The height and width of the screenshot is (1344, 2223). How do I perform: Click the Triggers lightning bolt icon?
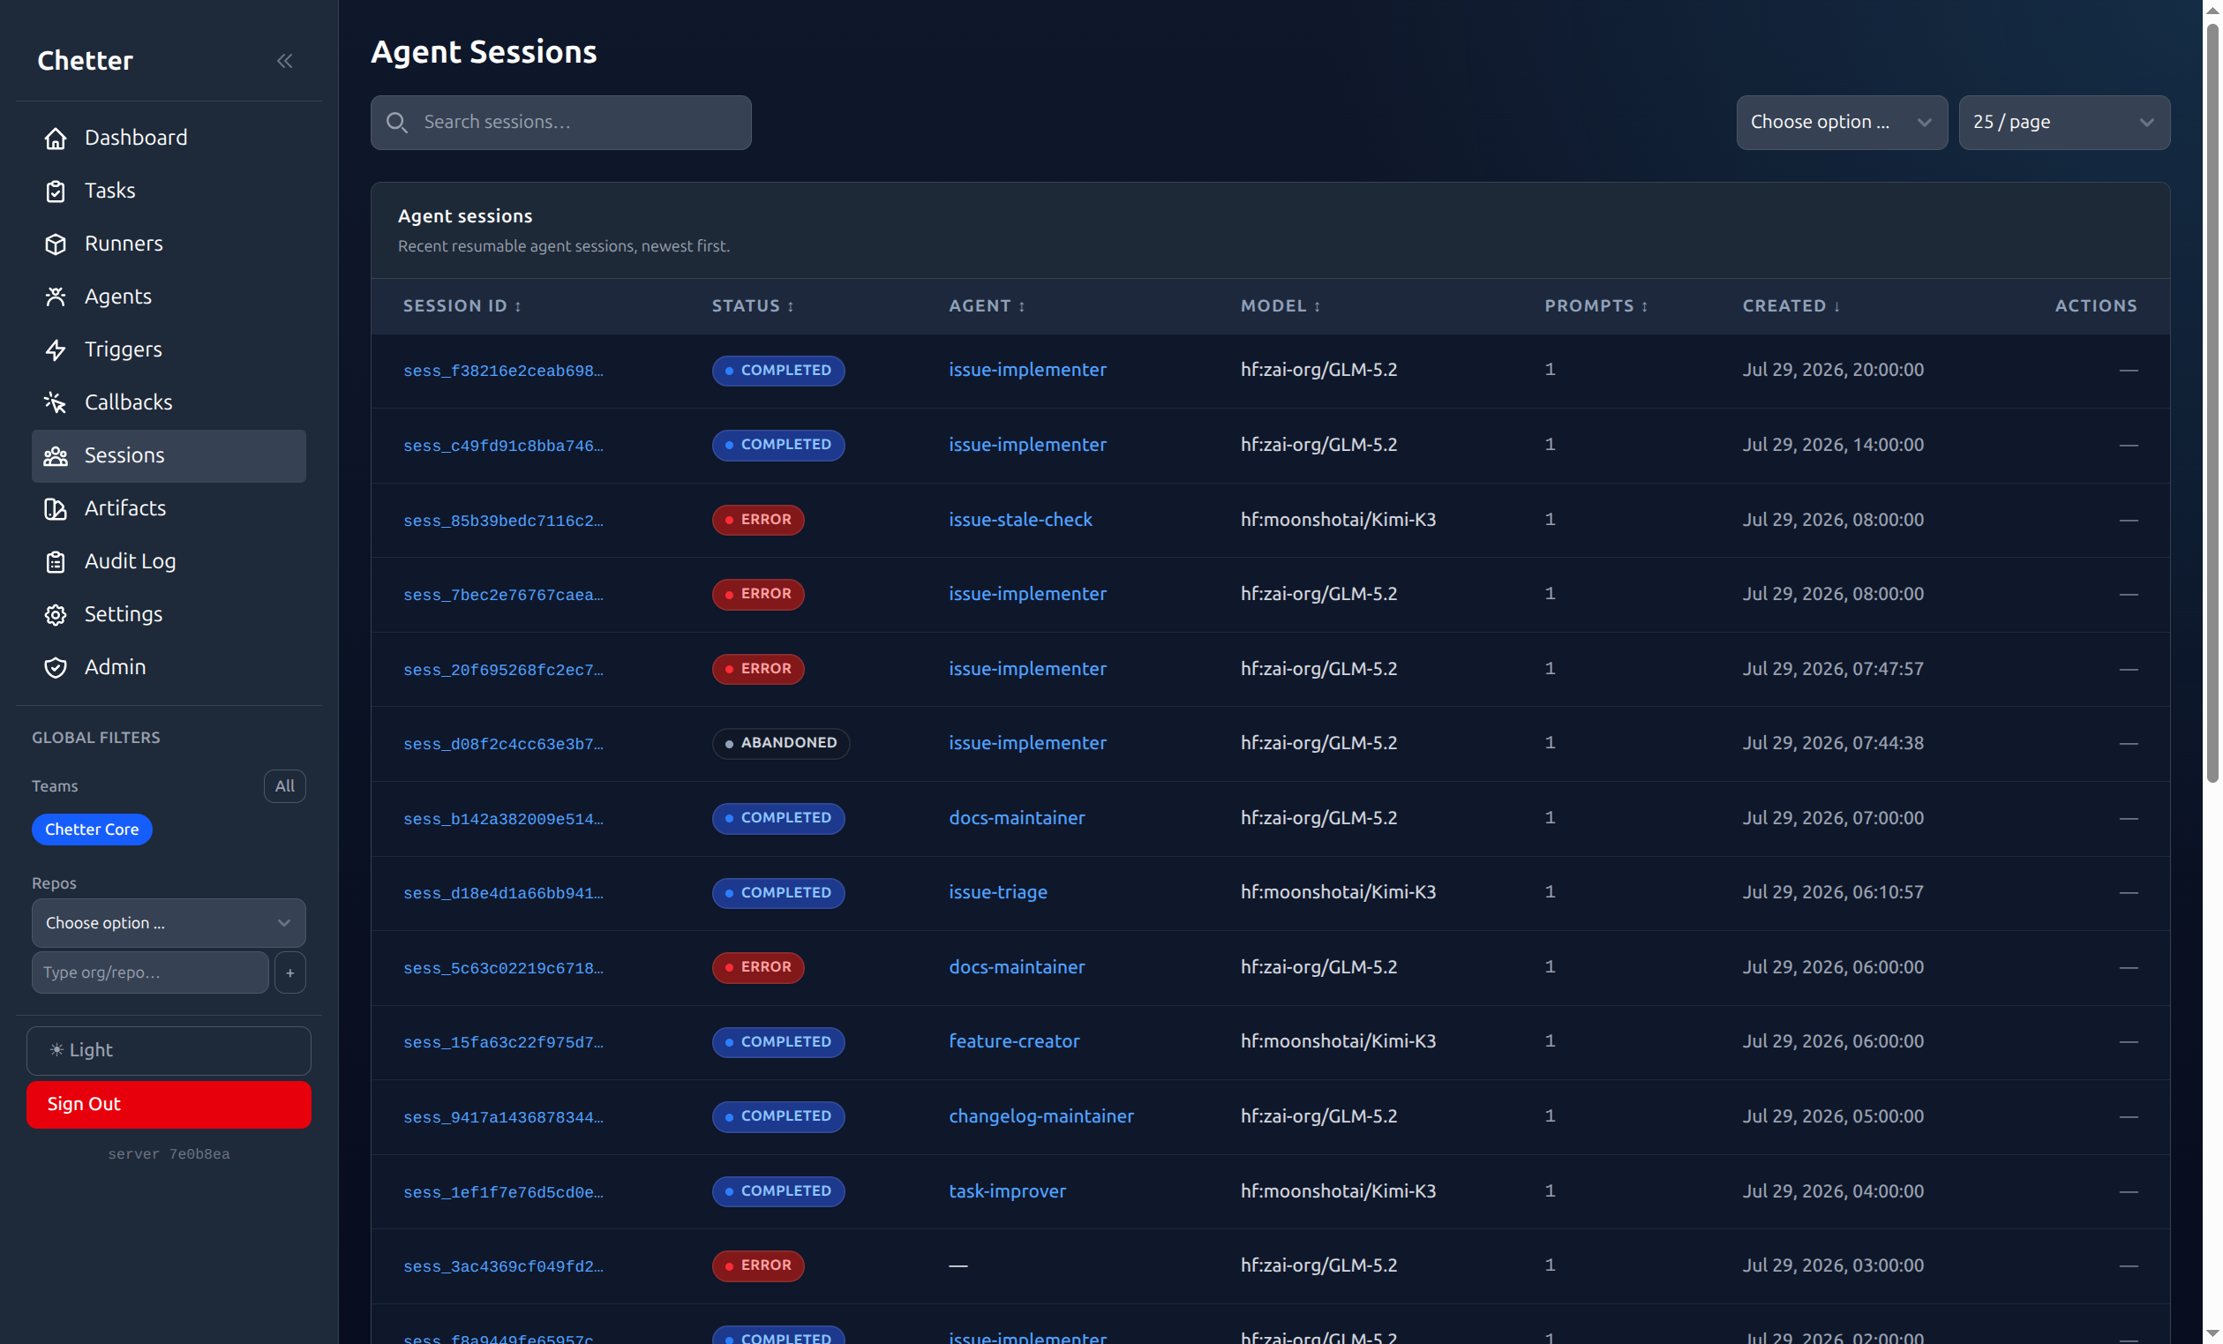pos(56,350)
